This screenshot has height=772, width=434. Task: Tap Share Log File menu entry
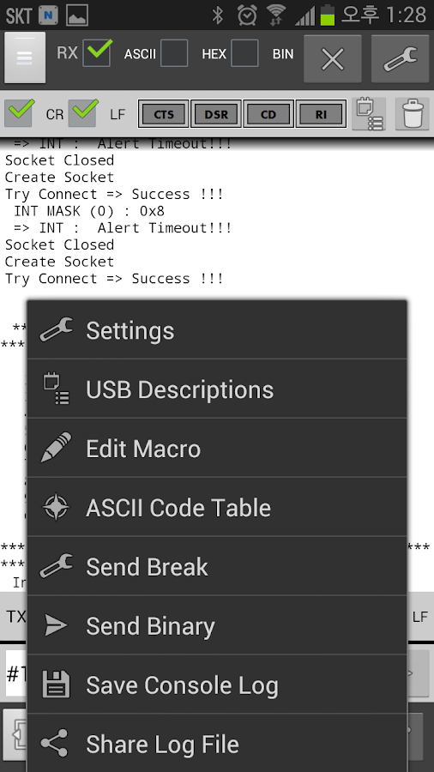pos(217,744)
